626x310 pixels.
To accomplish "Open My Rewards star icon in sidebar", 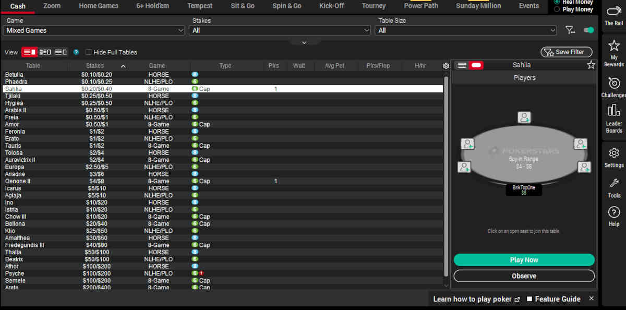I will point(614,46).
